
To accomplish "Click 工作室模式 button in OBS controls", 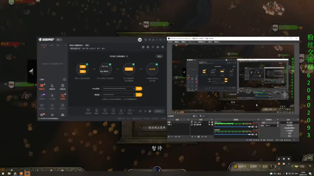I will (x=290, y=131).
